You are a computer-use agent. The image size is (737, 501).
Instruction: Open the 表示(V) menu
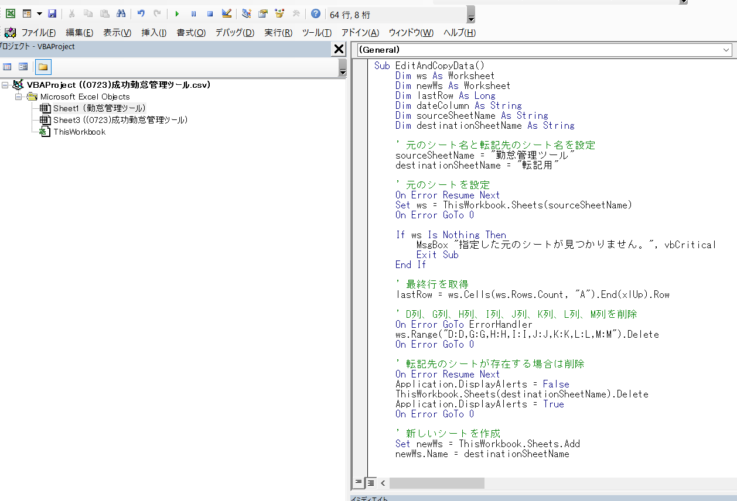click(x=117, y=33)
